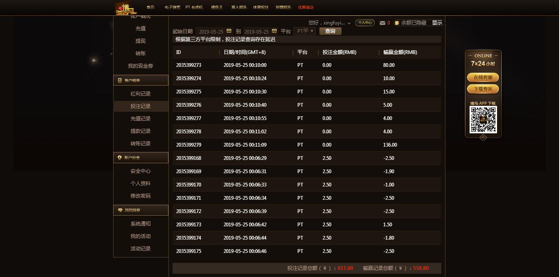This screenshot has width=559, height=277.
Task: Open the 个人中心 button
Action: pyautogui.click(x=365, y=23)
